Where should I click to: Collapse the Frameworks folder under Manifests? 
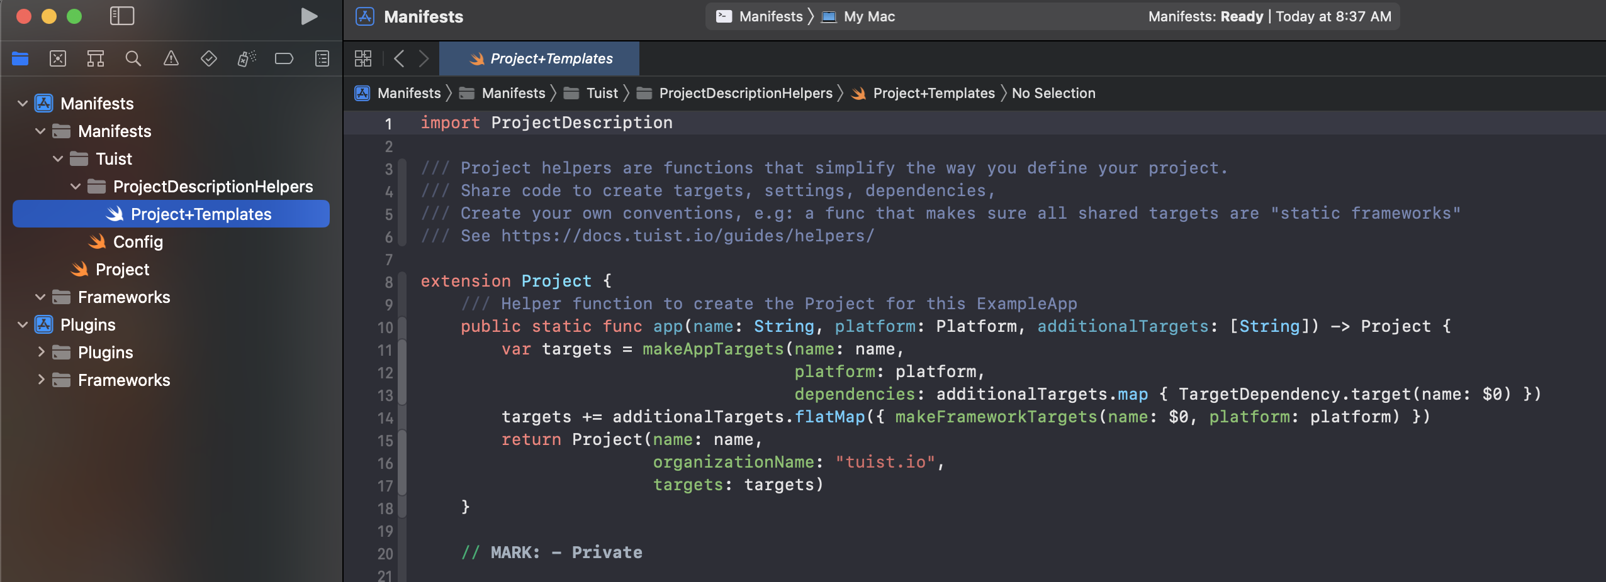[x=40, y=297]
